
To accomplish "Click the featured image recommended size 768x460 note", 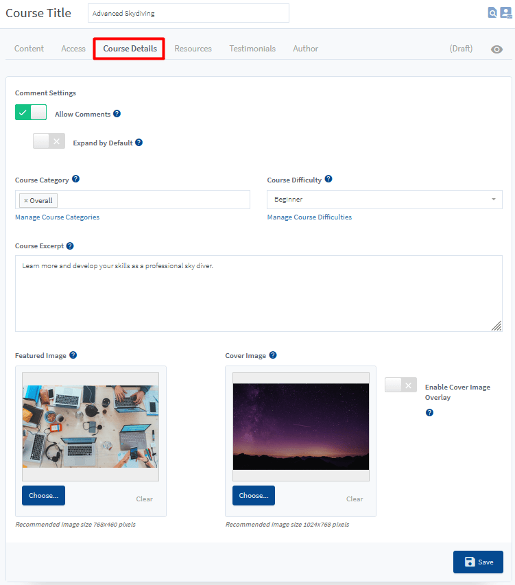I will click(75, 524).
